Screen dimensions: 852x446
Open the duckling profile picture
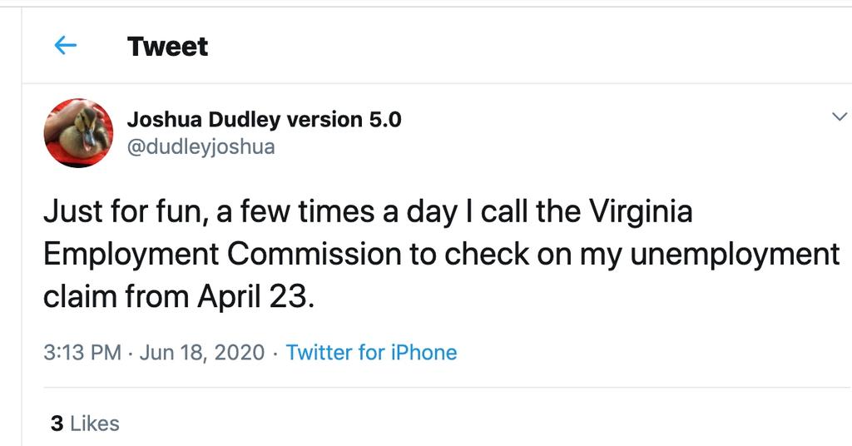pos(78,133)
